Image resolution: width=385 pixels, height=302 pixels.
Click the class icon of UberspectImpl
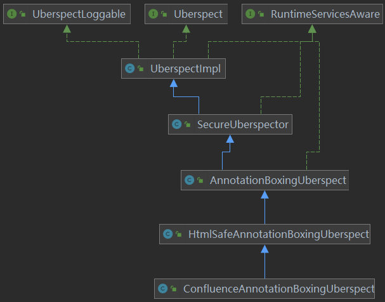tap(129, 69)
